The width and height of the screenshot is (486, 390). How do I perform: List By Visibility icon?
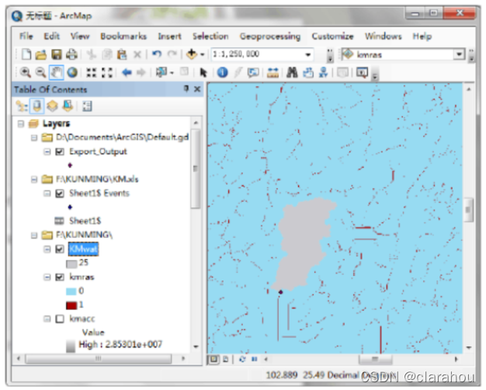52,106
